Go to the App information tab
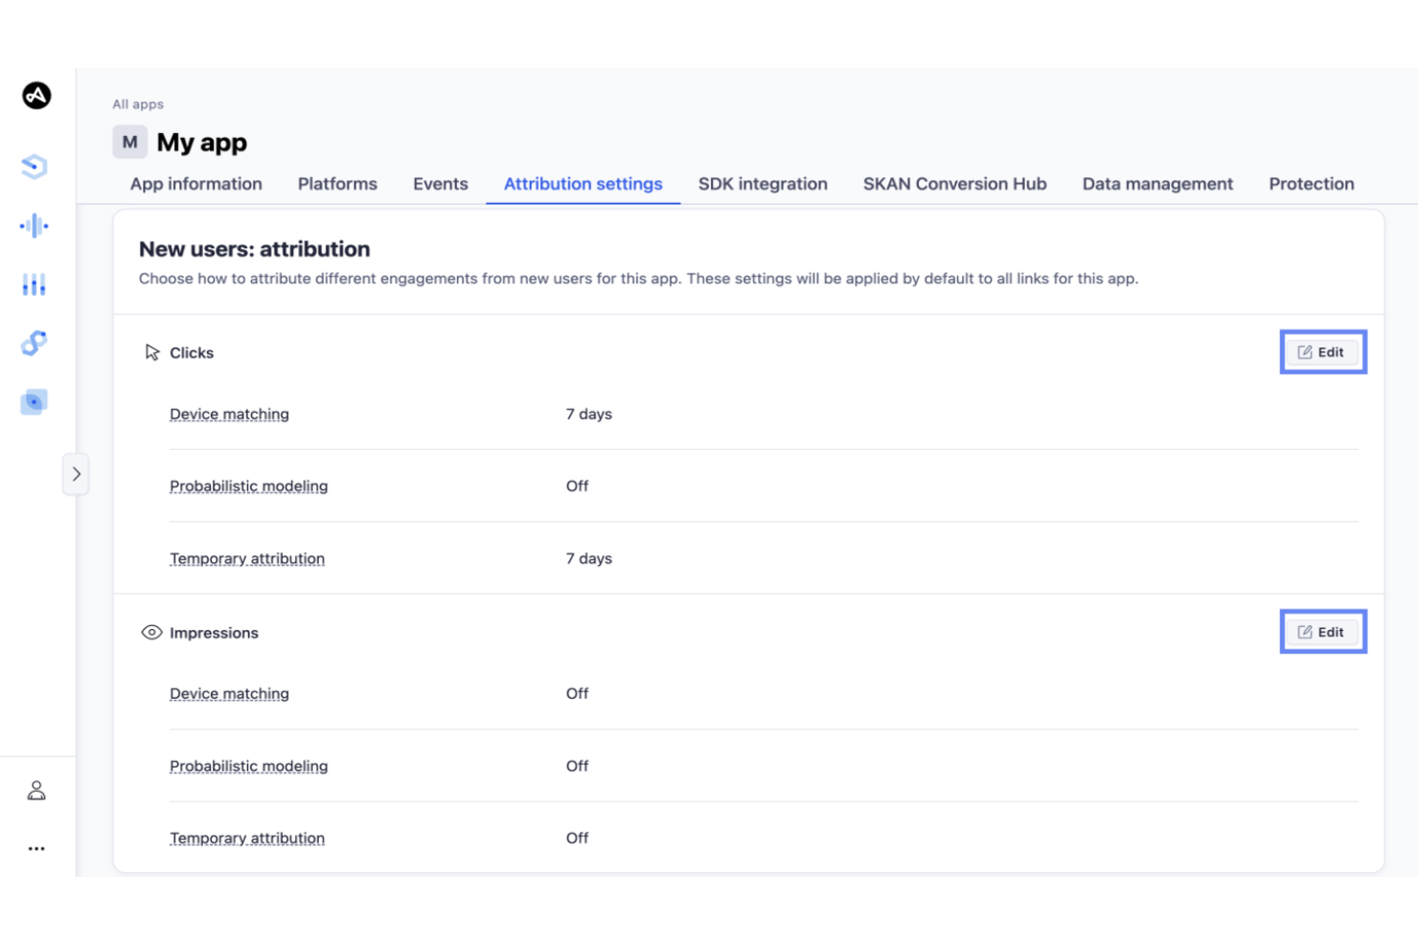This screenshot has width=1418, height=945. [196, 184]
